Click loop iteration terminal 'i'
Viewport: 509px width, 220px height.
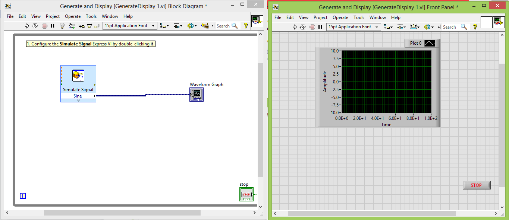click(23, 196)
